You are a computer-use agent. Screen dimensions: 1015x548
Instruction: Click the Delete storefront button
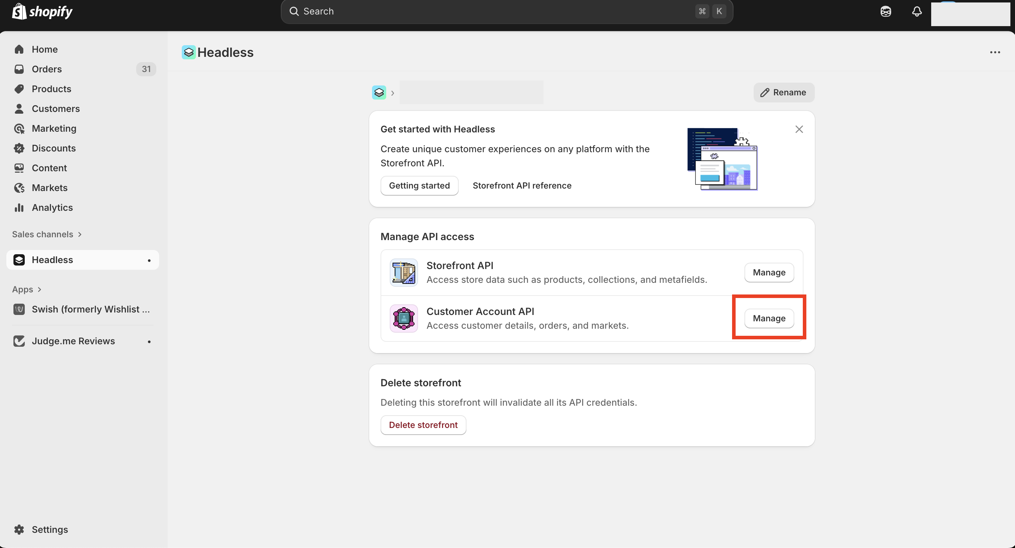click(423, 425)
